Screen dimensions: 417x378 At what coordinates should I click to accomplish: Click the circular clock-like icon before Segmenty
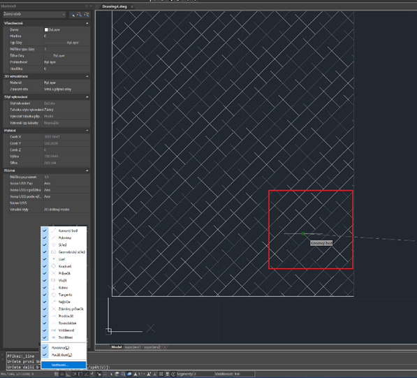(173, 374)
